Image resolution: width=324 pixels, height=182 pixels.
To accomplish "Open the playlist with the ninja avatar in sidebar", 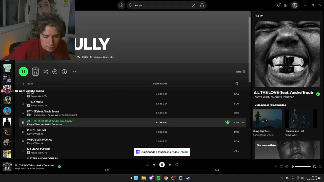I will 7,122.
